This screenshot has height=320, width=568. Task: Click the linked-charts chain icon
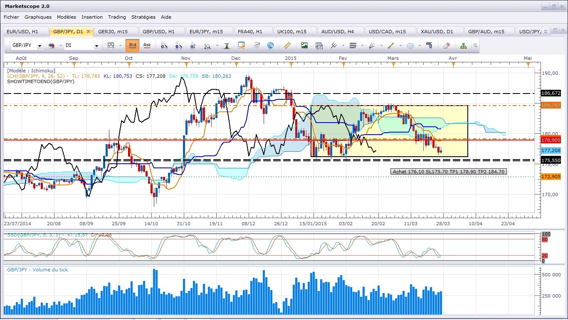pos(52,46)
